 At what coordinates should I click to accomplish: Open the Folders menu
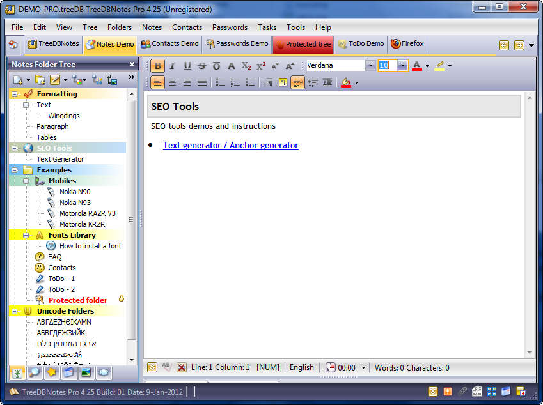coord(120,27)
